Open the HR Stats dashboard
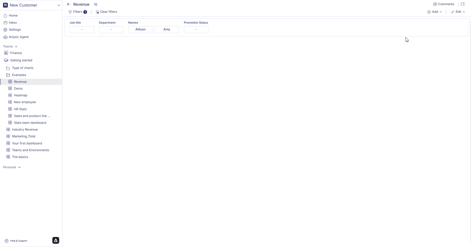Image resolution: width=471 pixels, height=247 pixels. point(20,109)
